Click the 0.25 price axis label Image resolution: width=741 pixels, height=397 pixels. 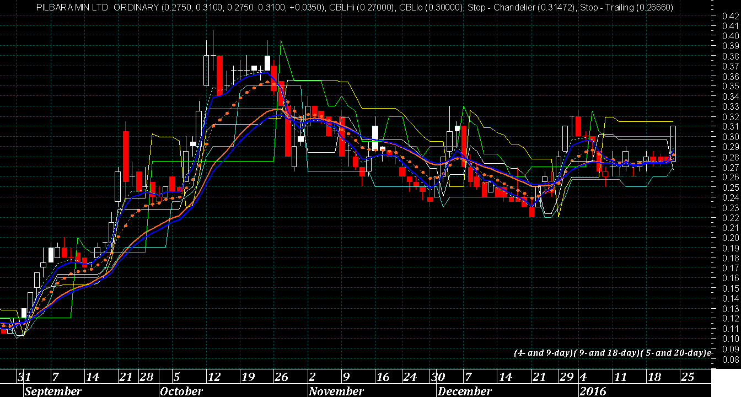pos(730,187)
